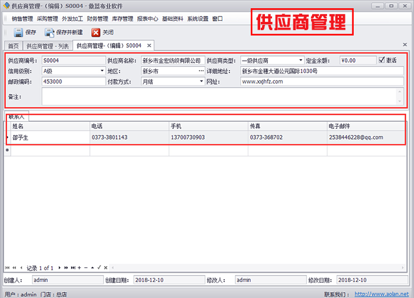Expand the 供应商类型 dropdown

301,60
